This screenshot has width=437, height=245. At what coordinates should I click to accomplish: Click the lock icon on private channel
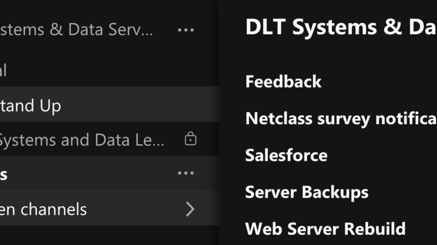coord(190,139)
